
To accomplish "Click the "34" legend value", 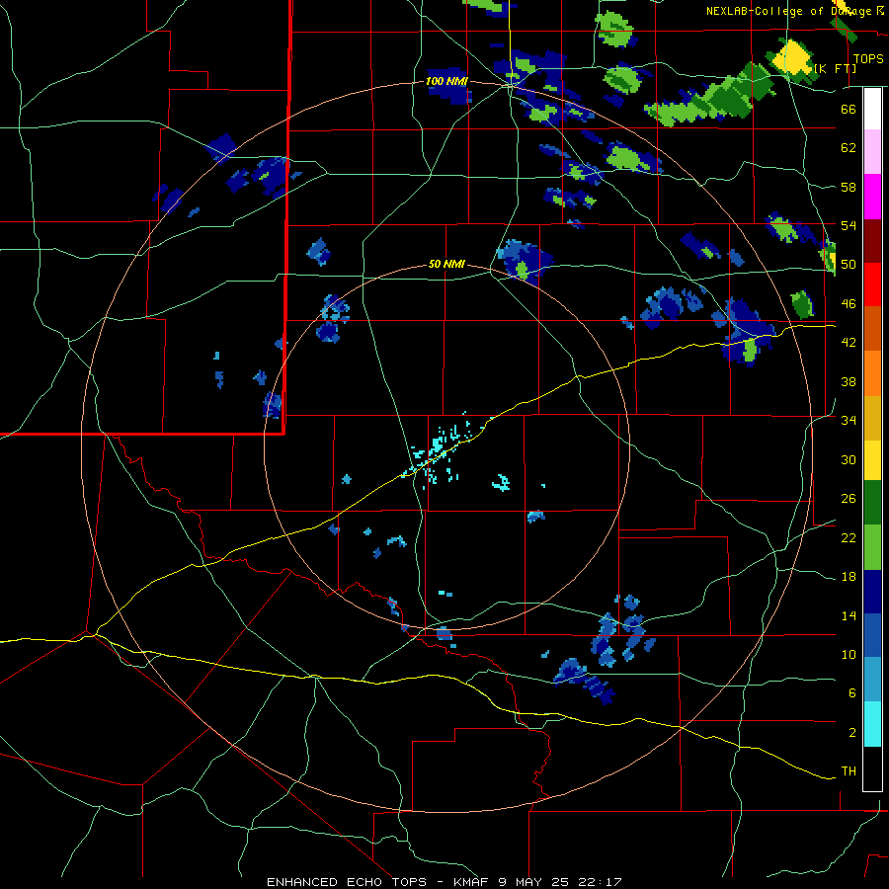I will (x=849, y=421).
